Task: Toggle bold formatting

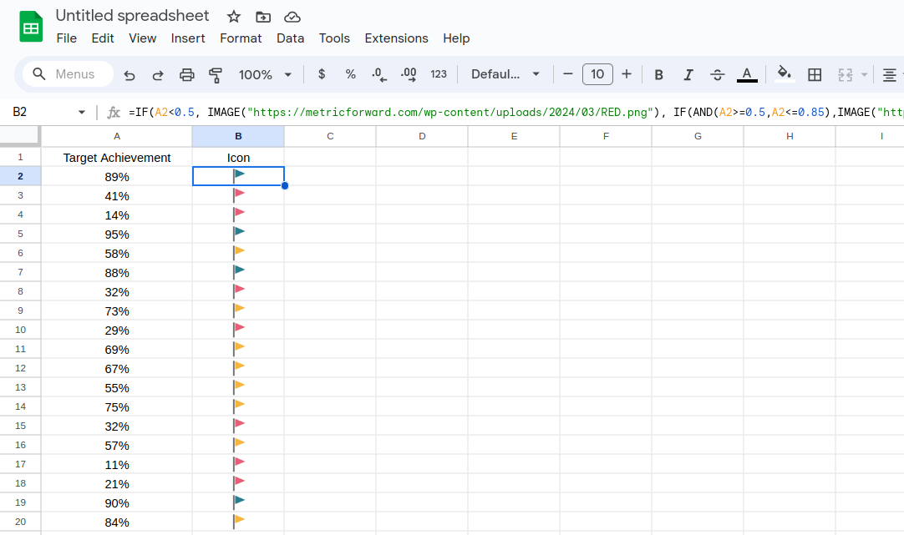Action: (658, 74)
